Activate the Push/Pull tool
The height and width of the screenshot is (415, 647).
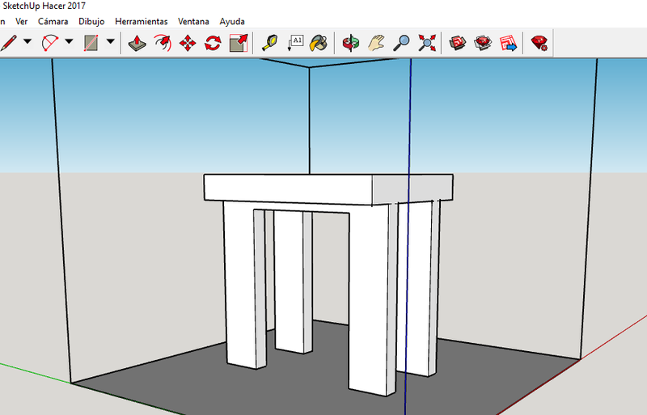[137, 43]
